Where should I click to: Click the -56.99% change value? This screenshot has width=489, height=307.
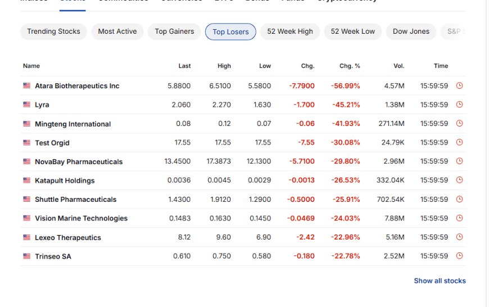point(345,86)
